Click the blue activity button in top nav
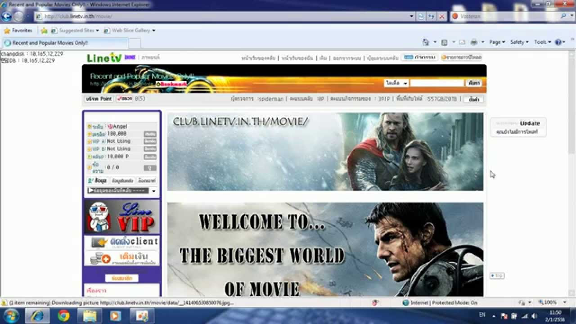 tap(419, 58)
